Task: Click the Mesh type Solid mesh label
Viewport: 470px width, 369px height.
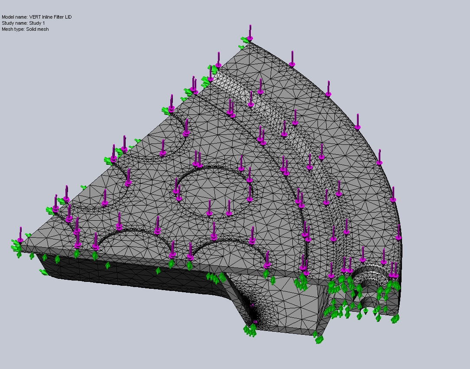Action: tap(25, 29)
